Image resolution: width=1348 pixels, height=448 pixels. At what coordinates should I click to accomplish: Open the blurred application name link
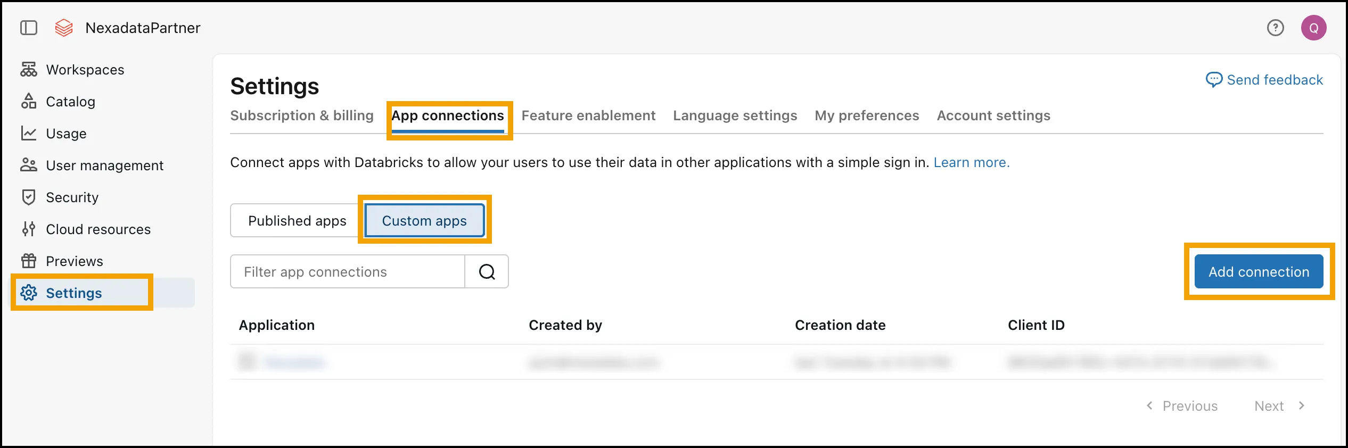tap(294, 362)
